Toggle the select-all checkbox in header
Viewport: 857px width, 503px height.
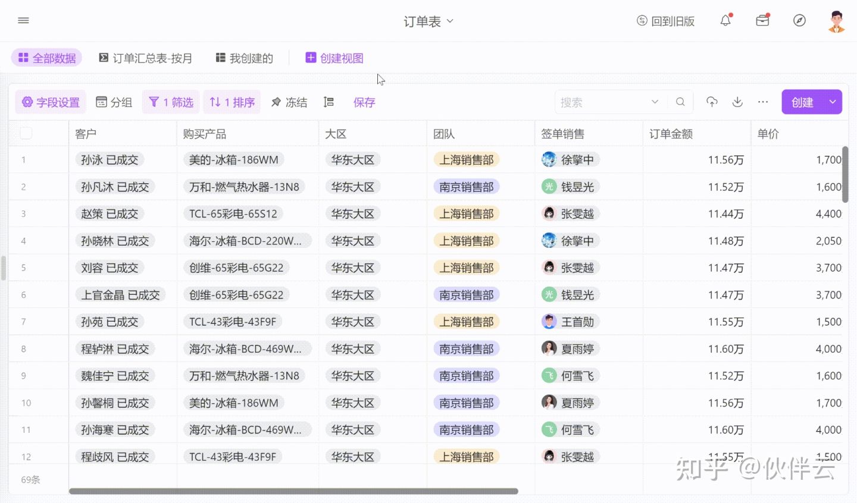26,133
